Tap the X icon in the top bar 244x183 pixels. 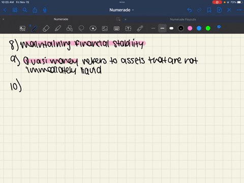pyautogui.click(x=229, y=10)
